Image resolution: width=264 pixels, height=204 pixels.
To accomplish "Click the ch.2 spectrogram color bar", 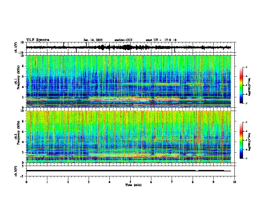I will pos(241,140).
